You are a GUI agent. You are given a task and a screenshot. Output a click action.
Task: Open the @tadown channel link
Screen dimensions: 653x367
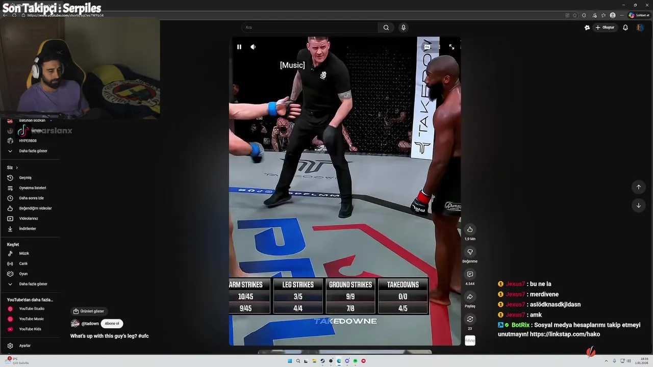click(x=90, y=324)
